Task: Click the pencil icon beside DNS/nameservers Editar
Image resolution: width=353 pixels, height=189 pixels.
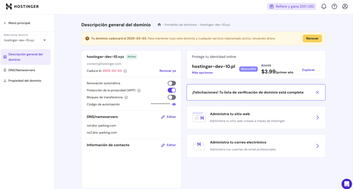Action: 163,117
